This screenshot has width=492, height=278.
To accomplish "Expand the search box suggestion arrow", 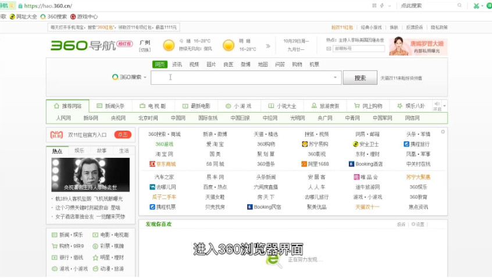I will click(x=335, y=77).
